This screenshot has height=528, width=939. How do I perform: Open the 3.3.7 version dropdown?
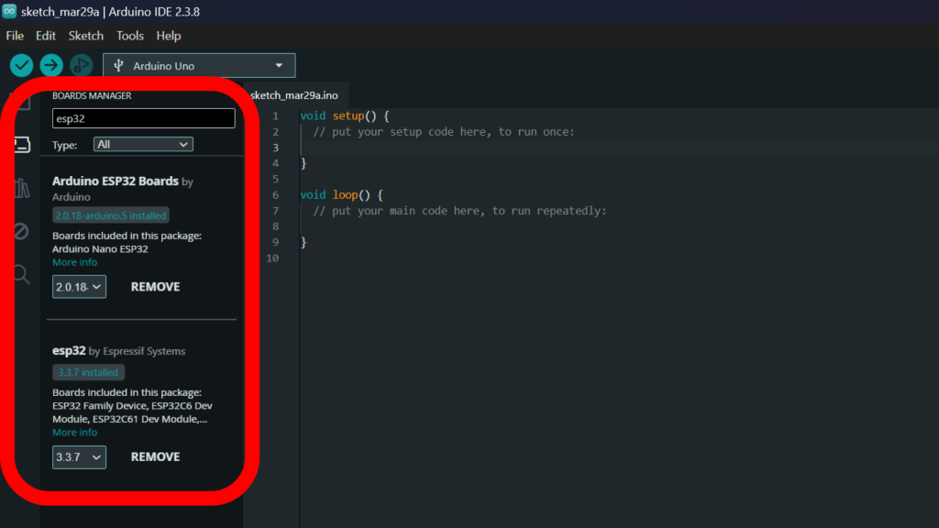click(79, 456)
